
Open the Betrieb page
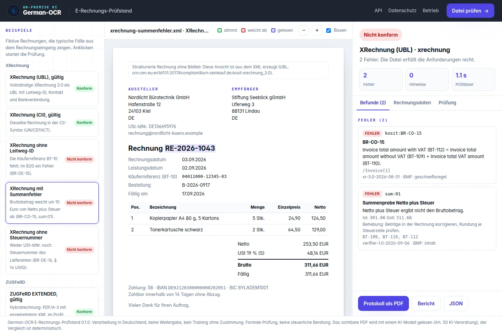(x=431, y=10)
